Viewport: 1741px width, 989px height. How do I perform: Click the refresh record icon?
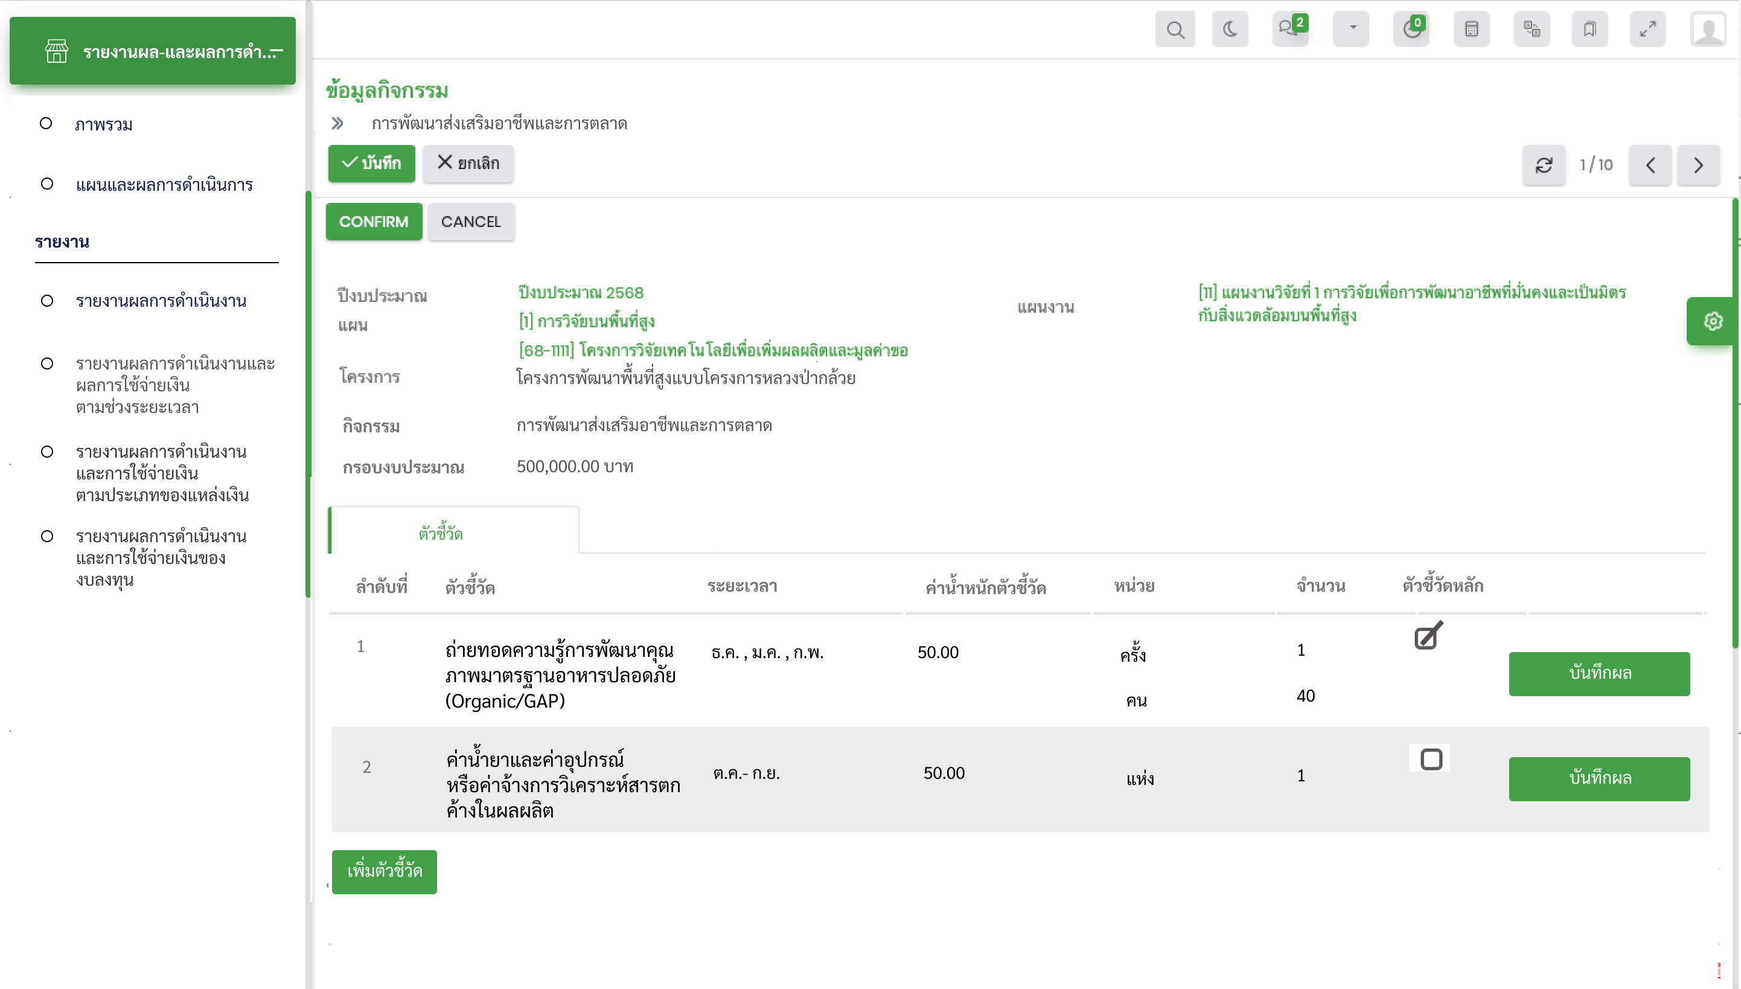(x=1544, y=165)
